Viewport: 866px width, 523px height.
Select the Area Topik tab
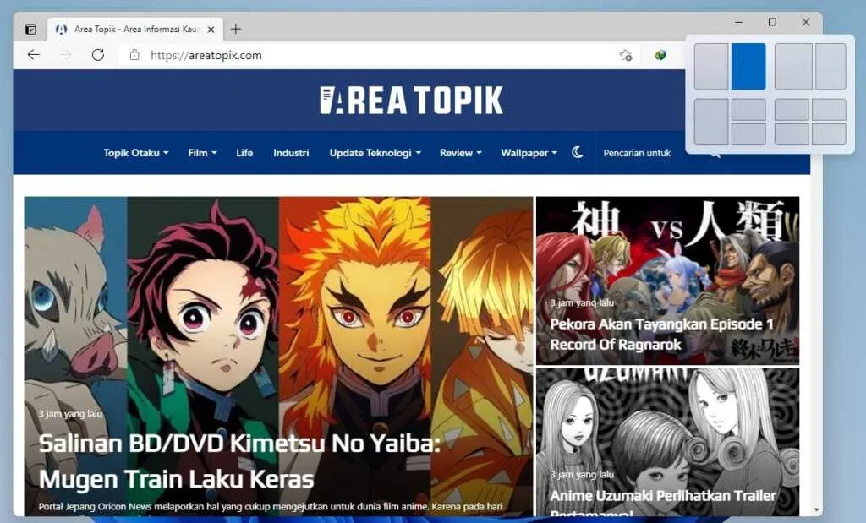(x=135, y=30)
